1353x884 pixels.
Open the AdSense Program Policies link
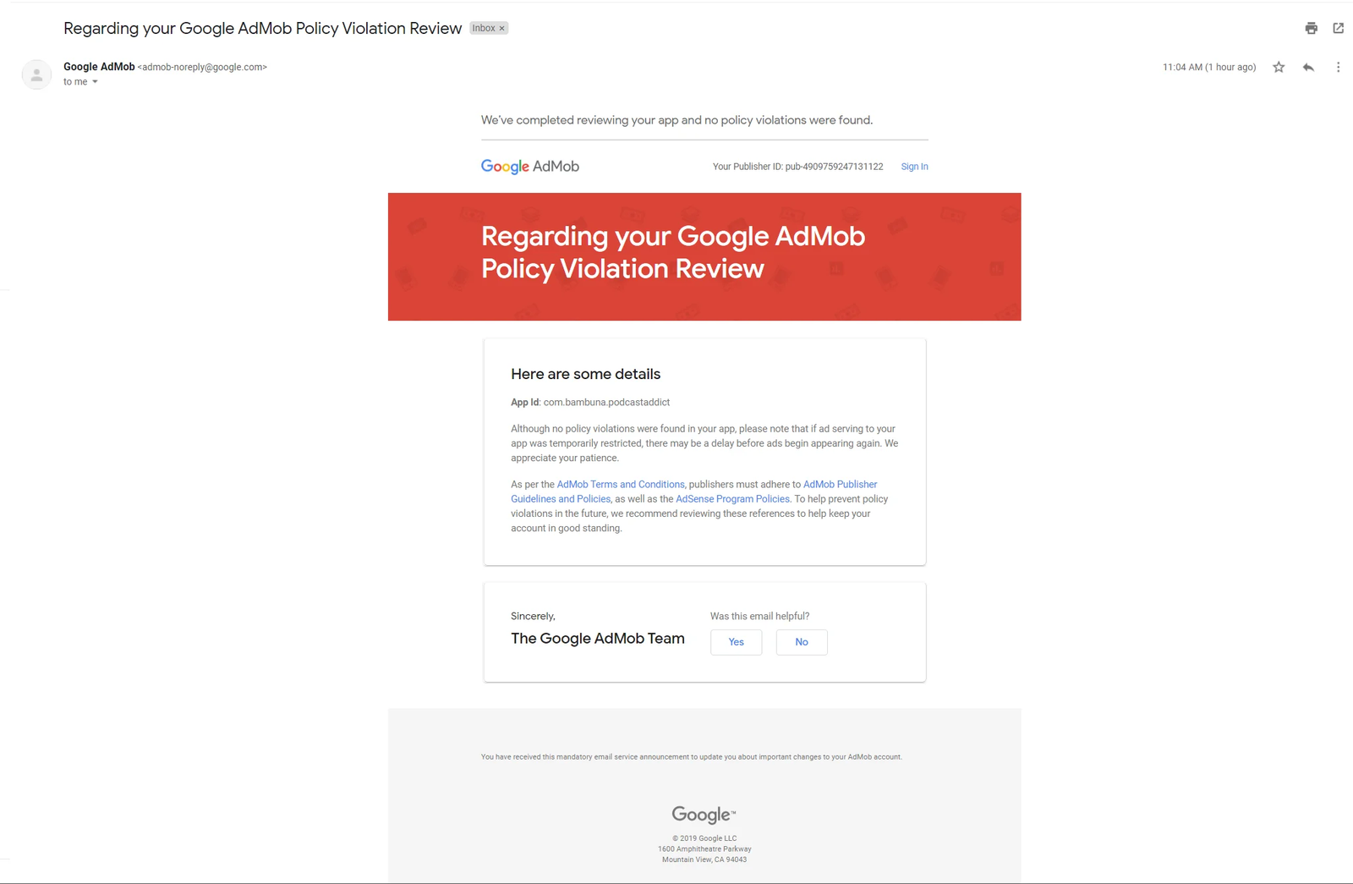coord(732,499)
